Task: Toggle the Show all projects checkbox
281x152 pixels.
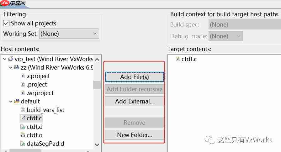Action: click(x=6, y=24)
